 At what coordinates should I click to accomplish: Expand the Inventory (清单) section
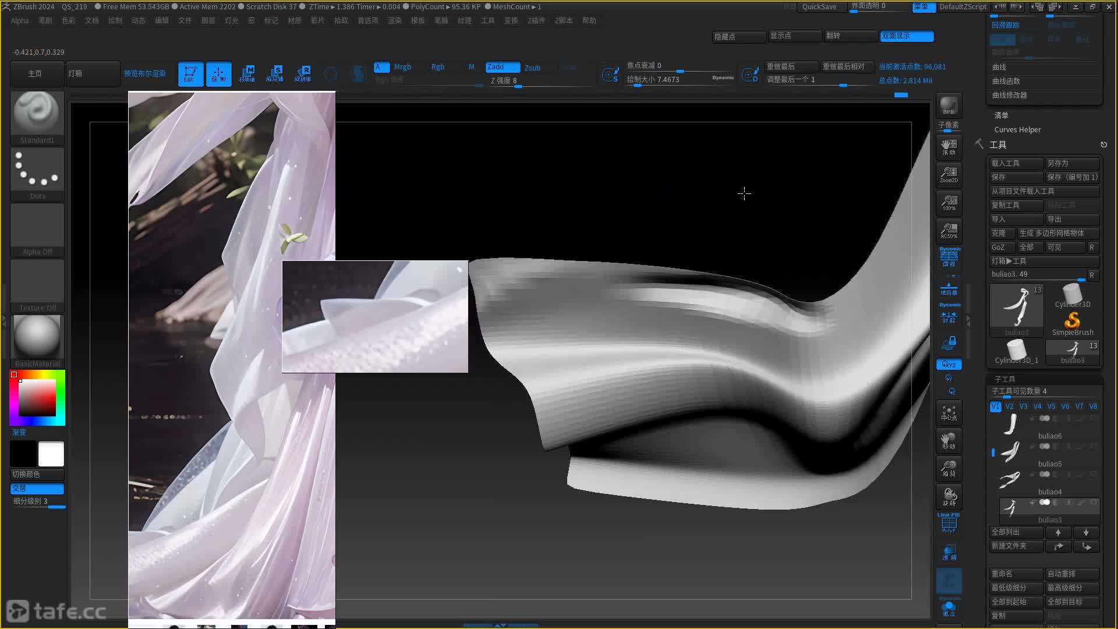point(1001,115)
